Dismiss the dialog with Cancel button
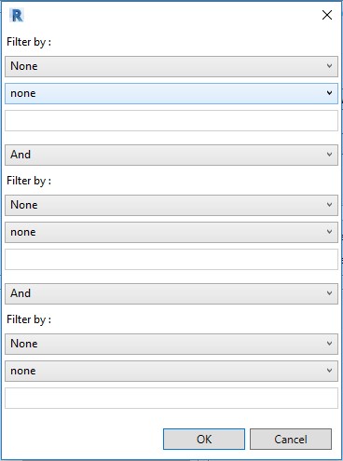 (x=291, y=439)
